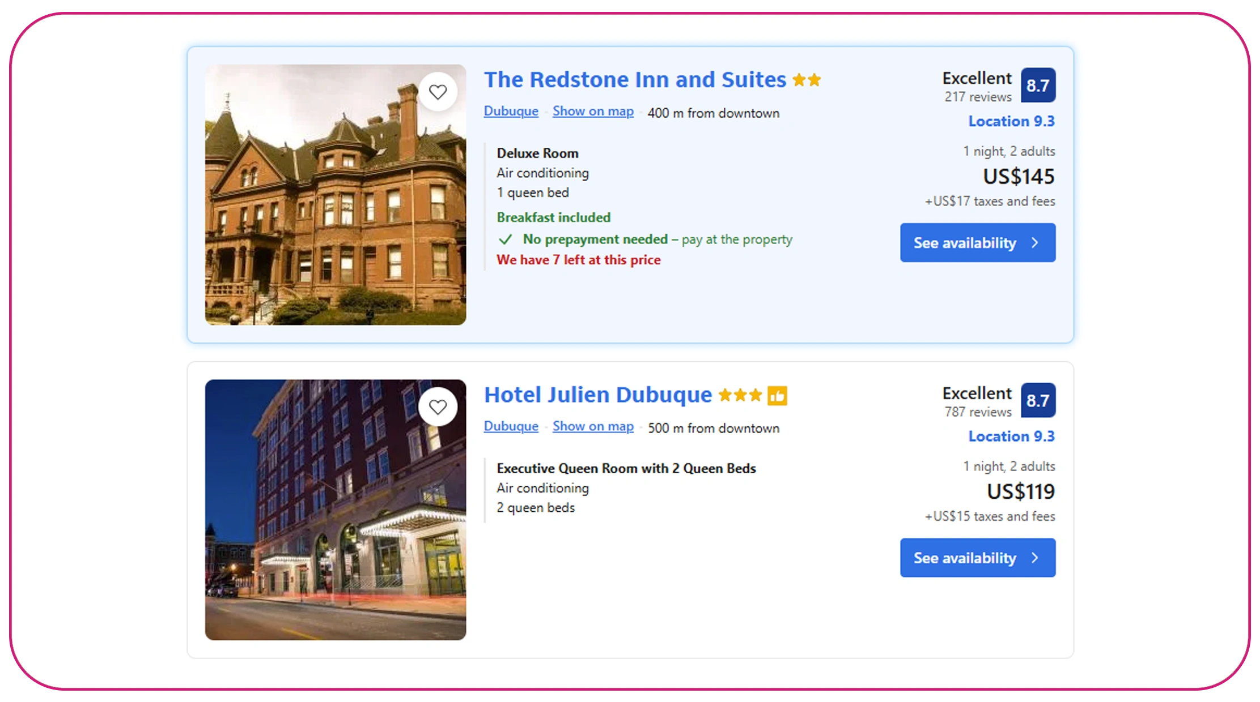Click the two-star rating of Redstone Inn
1260x702 pixels.
coord(807,80)
